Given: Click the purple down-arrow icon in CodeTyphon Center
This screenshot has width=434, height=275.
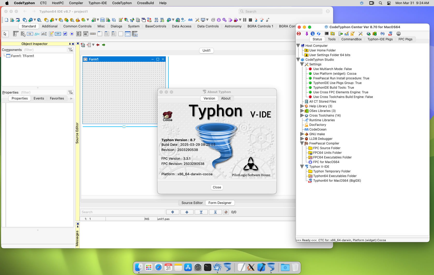Looking at the screenshot, I should point(306,34).
